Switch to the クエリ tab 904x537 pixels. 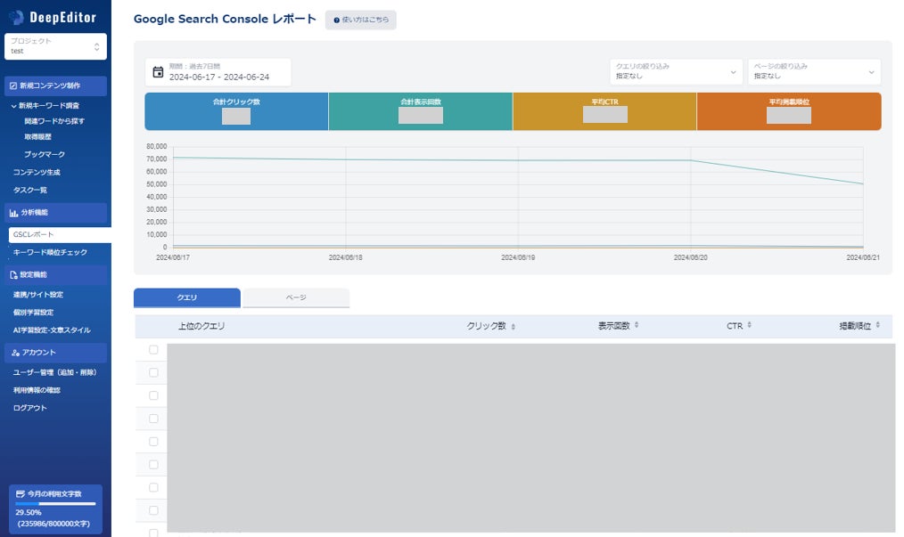[x=187, y=297]
